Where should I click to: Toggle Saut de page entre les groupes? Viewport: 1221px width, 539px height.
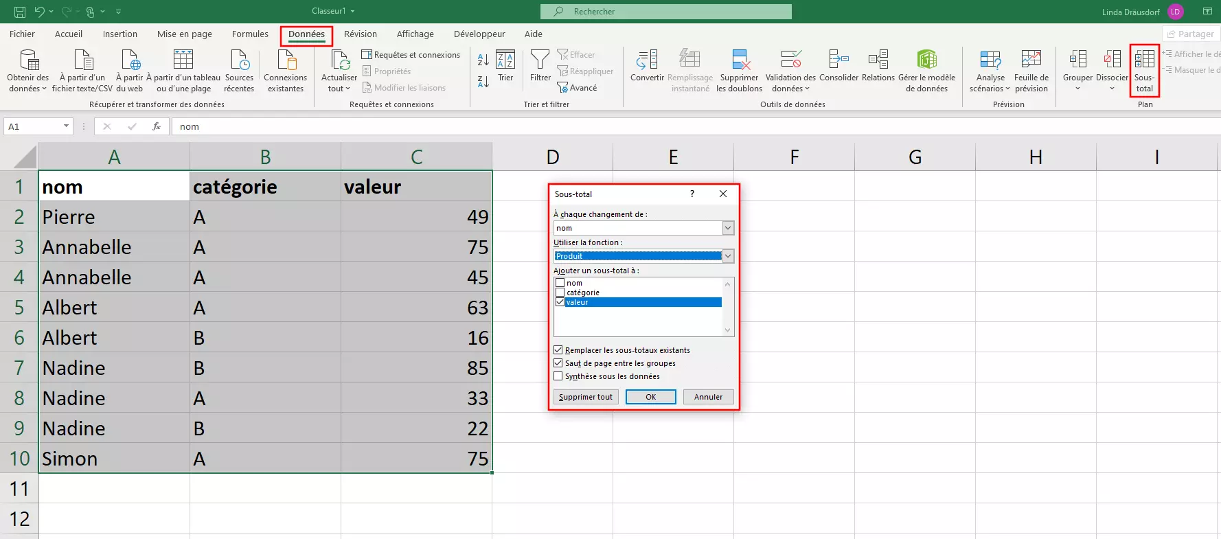click(x=558, y=363)
